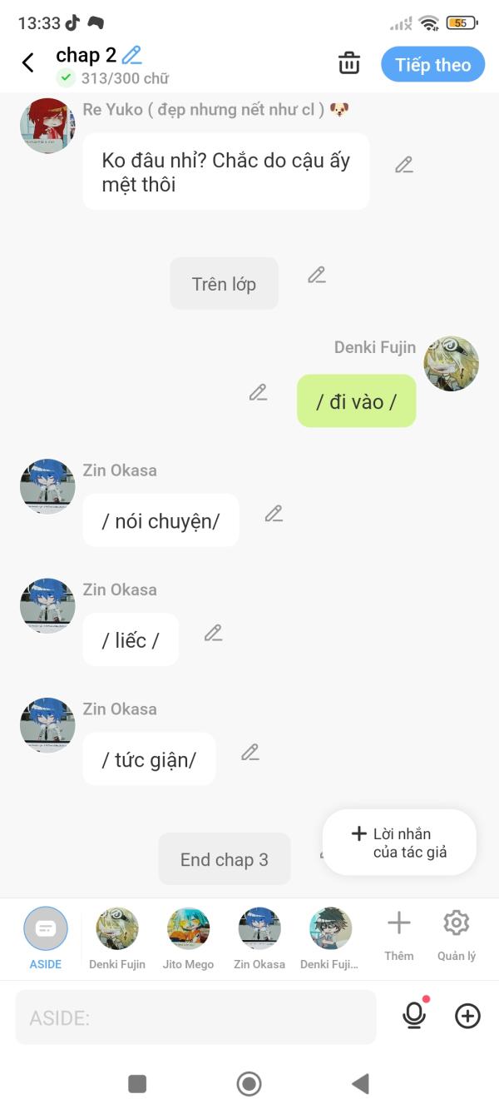Tap the Android home navigation button

point(249,1083)
